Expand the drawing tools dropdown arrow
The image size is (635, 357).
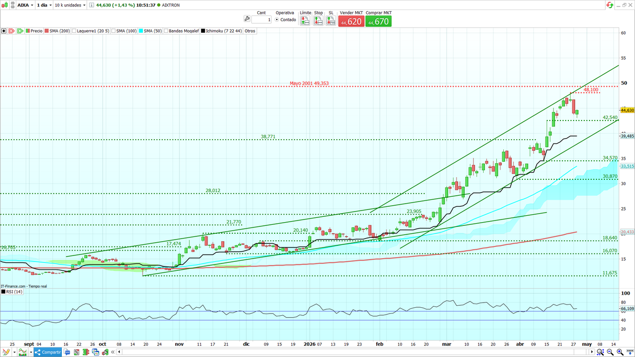click(14, 352)
